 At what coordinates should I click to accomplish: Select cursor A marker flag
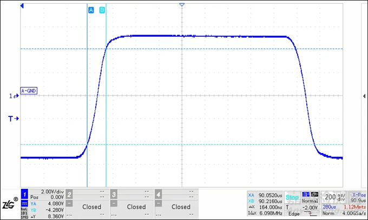90,10
